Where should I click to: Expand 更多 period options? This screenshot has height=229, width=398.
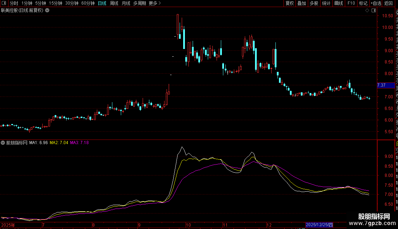click(x=155, y=4)
